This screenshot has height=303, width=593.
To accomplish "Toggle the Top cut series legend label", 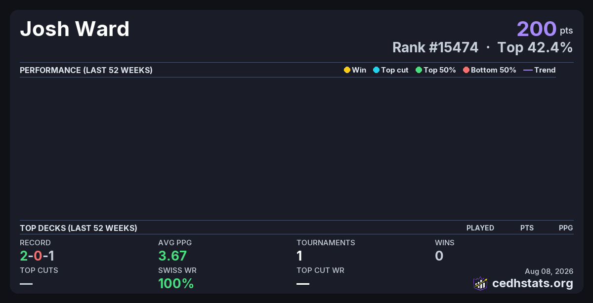I will [395, 70].
